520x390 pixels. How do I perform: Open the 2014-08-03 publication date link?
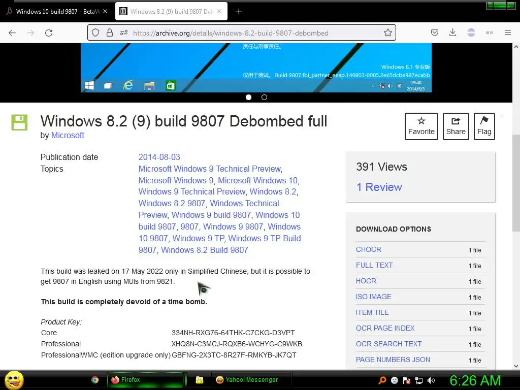[x=159, y=157]
